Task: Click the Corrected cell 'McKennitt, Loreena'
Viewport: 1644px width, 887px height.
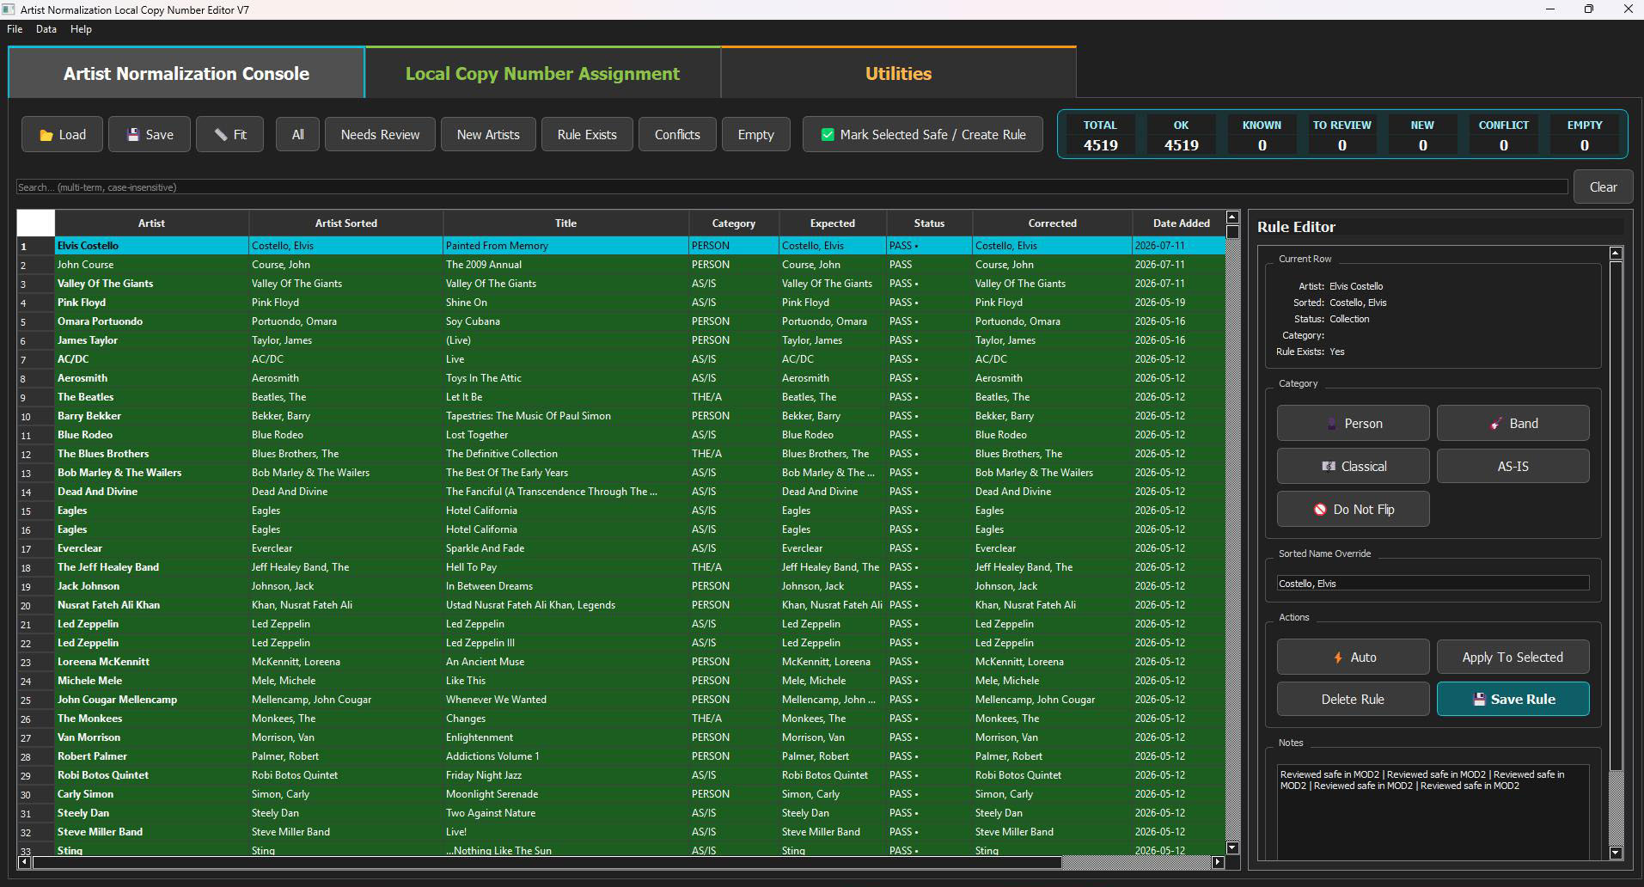Action: [x=1052, y=662]
